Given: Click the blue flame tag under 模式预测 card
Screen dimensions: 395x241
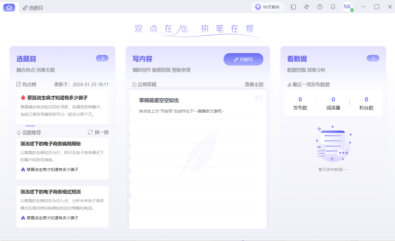Looking at the screenshot, I should (x=50, y=218).
